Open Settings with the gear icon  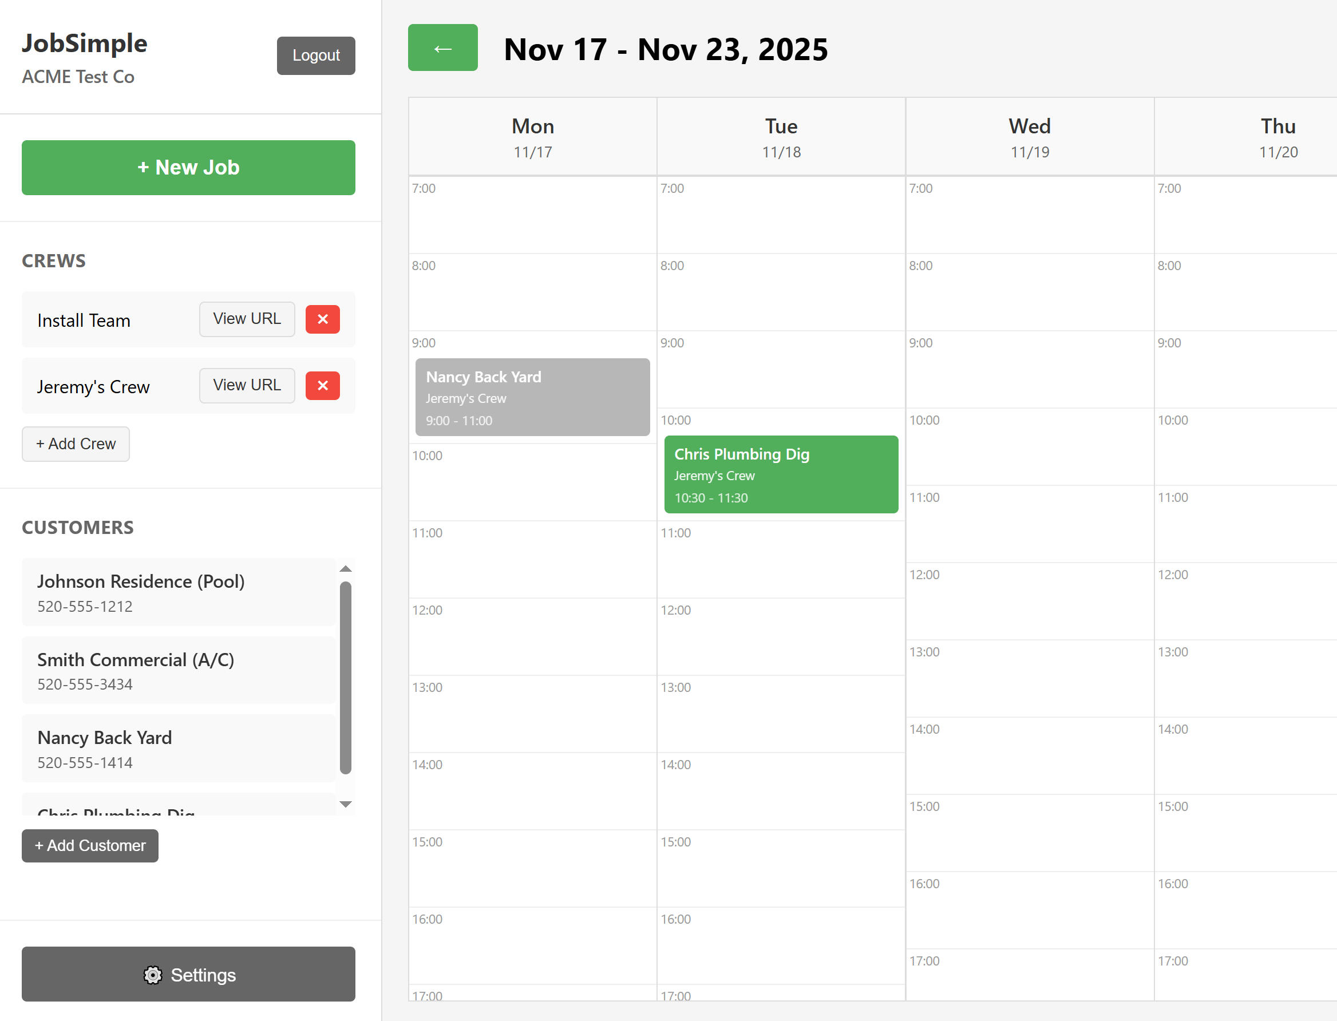188,974
